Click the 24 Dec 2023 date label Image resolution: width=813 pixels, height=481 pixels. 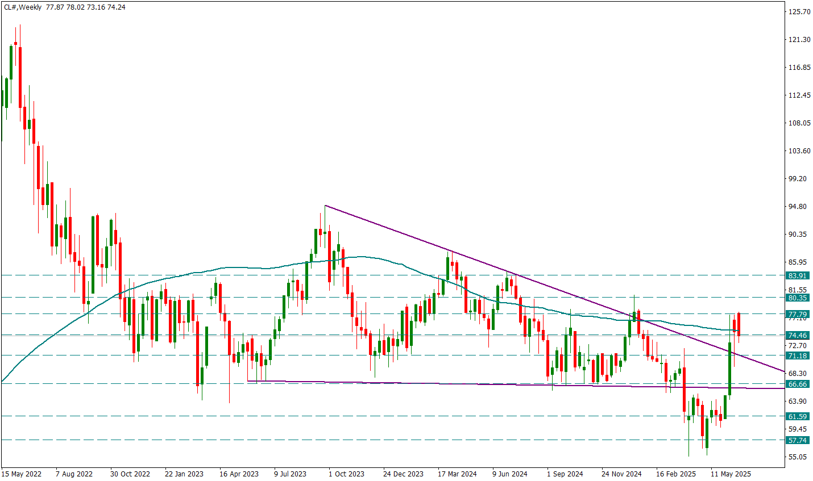click(x=403, y=474)
